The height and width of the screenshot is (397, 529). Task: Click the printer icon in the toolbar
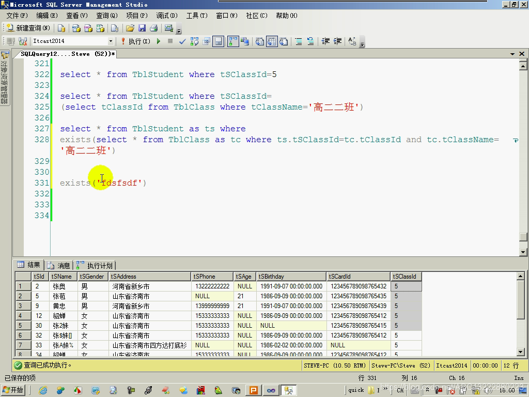pos(154,28)
